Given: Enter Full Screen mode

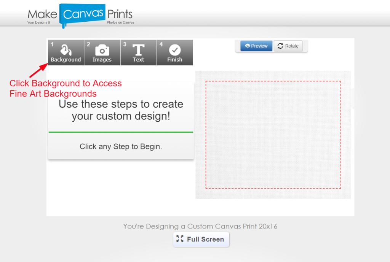Looking at the screenshot, I should [201, 240].
